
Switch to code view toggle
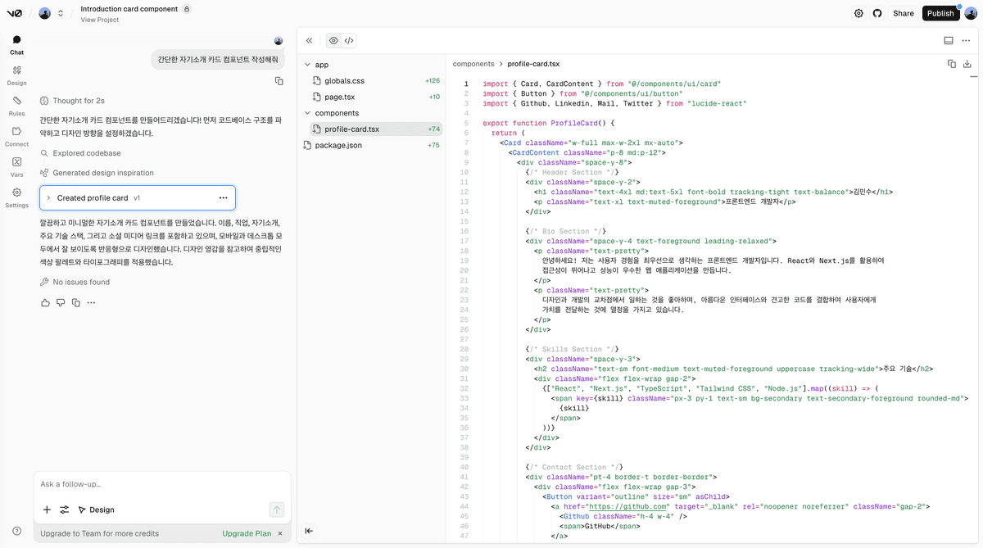click(x=349, y=40)
